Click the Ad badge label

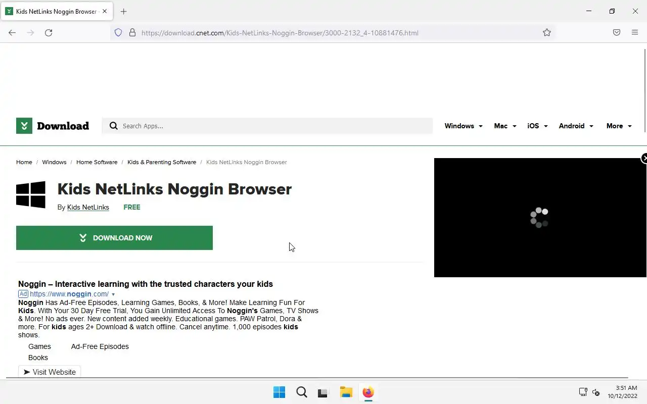click(x=23, y=294)
